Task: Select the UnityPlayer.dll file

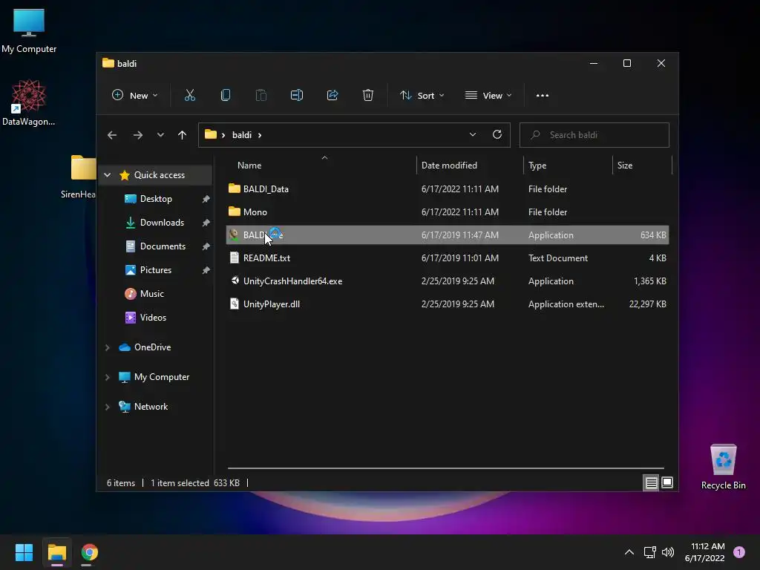Action: 447,304
